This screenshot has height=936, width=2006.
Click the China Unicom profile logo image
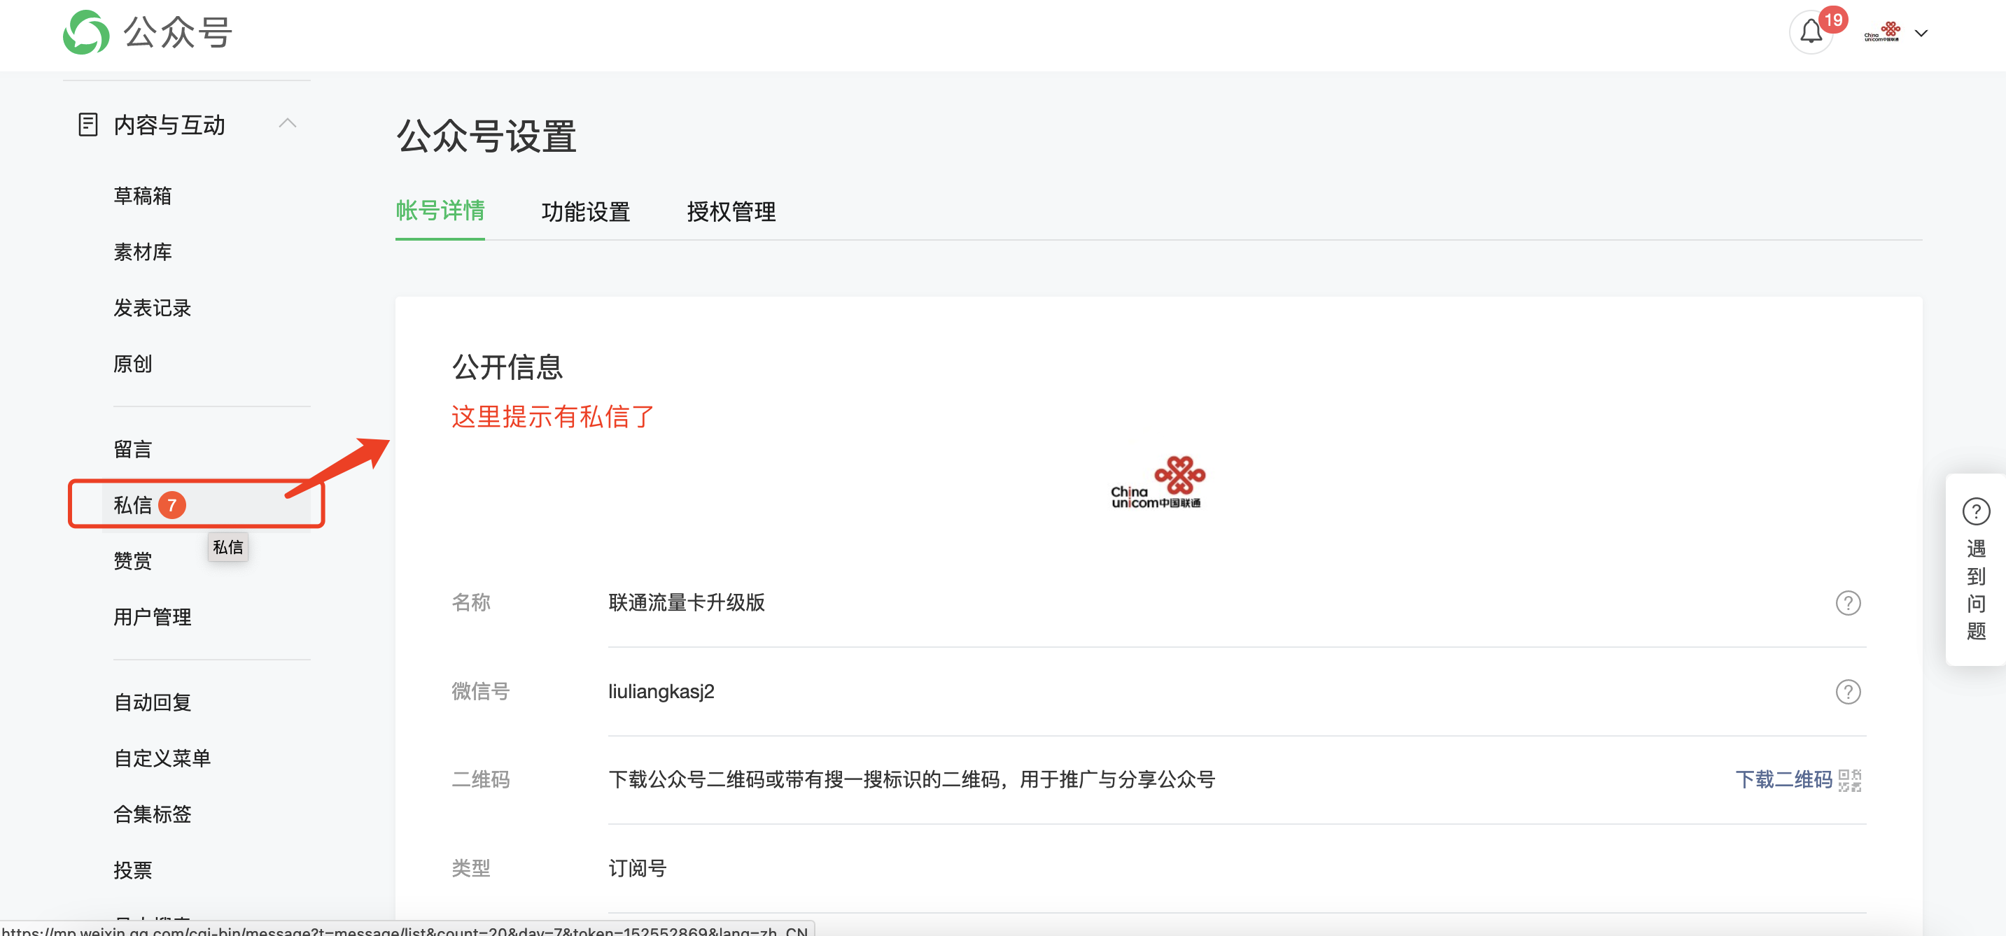point(1157,483)
